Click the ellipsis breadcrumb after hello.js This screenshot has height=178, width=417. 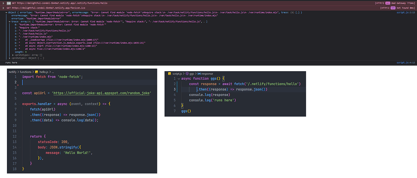(x=53, y=72)
